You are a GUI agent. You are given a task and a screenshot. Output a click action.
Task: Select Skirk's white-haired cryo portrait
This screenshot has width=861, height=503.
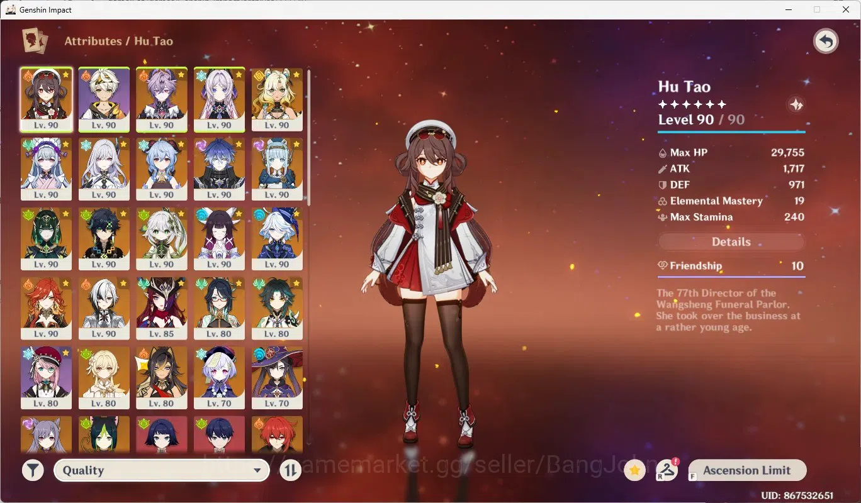click(104, 169)
